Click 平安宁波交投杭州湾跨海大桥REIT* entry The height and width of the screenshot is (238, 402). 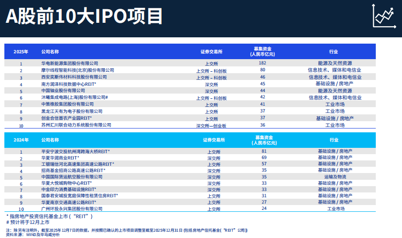click(x=76, y=151)
